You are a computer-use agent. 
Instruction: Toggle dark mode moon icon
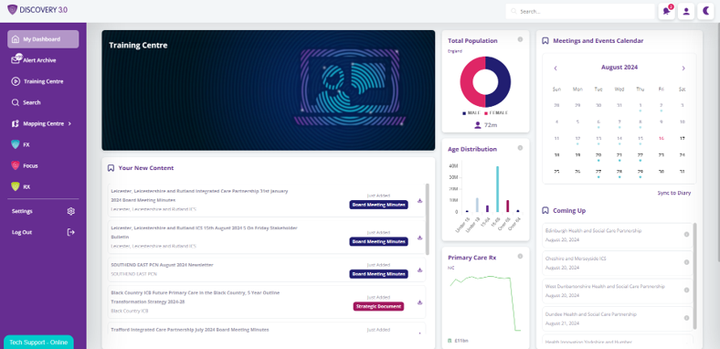click(705, 12)
